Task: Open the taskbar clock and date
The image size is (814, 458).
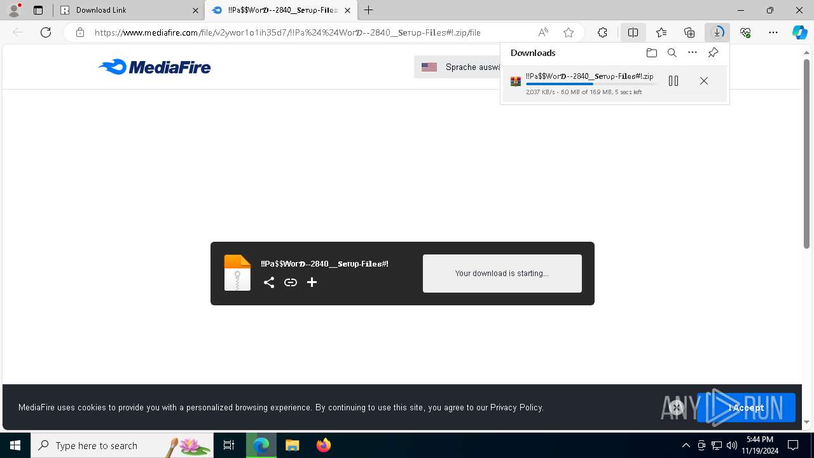Action: [x=760, y=445]
